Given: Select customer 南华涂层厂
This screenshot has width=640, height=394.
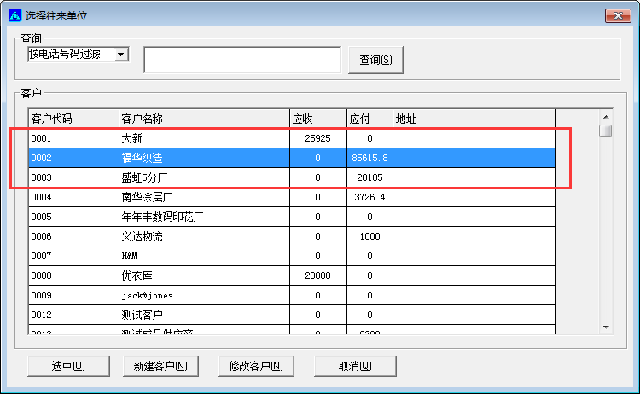Looking at the screenshot, I should click(x=292, y=197).
